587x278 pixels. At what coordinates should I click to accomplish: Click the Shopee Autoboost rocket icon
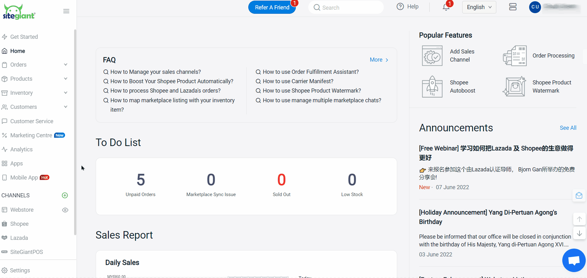coord(432,87)
